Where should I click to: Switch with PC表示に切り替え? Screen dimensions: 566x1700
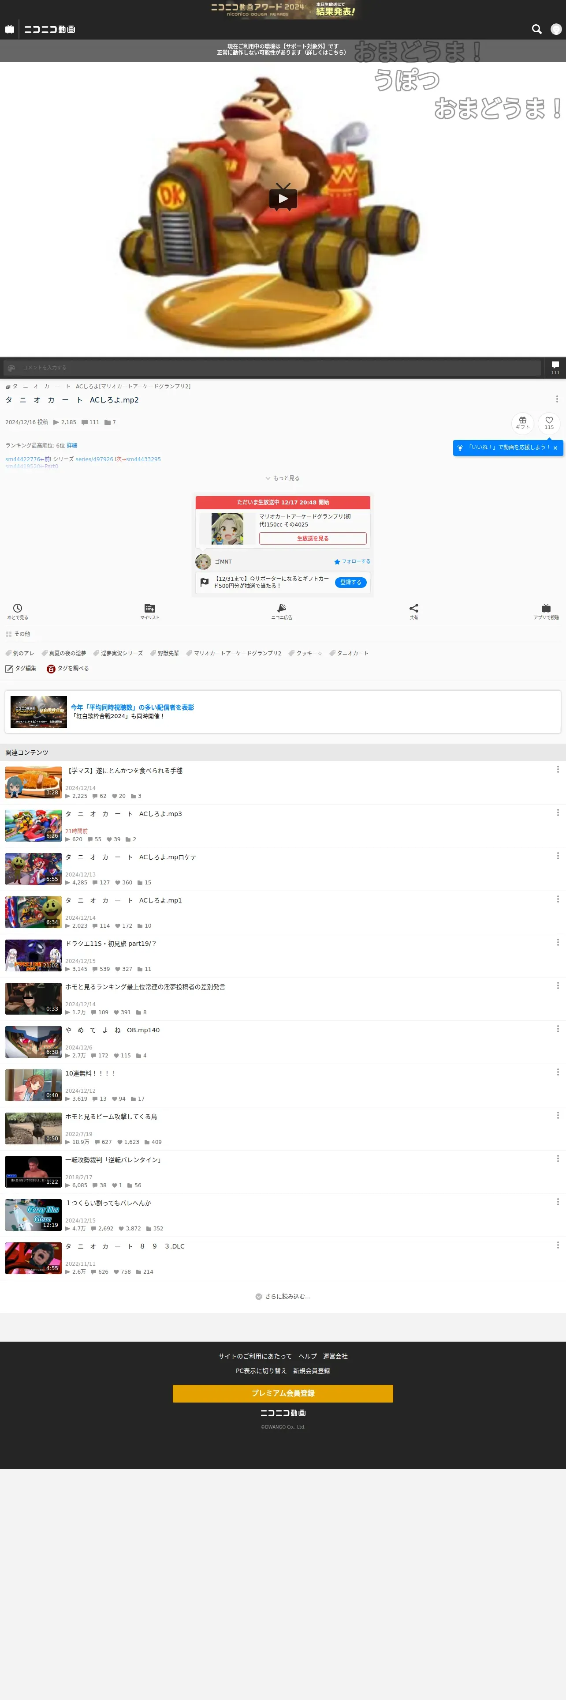click(261, 1371)
